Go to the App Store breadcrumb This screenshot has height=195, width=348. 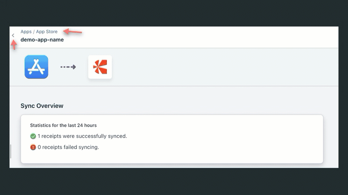pos(47,32)
